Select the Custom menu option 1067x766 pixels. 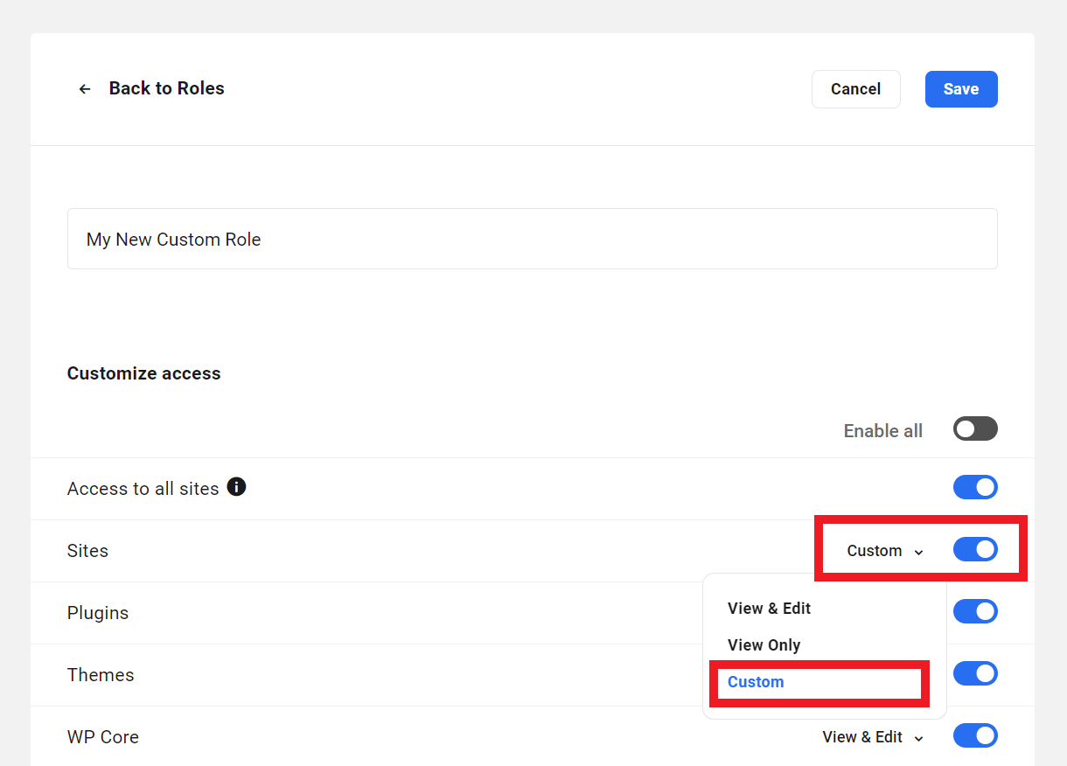(x=756, y=682)
